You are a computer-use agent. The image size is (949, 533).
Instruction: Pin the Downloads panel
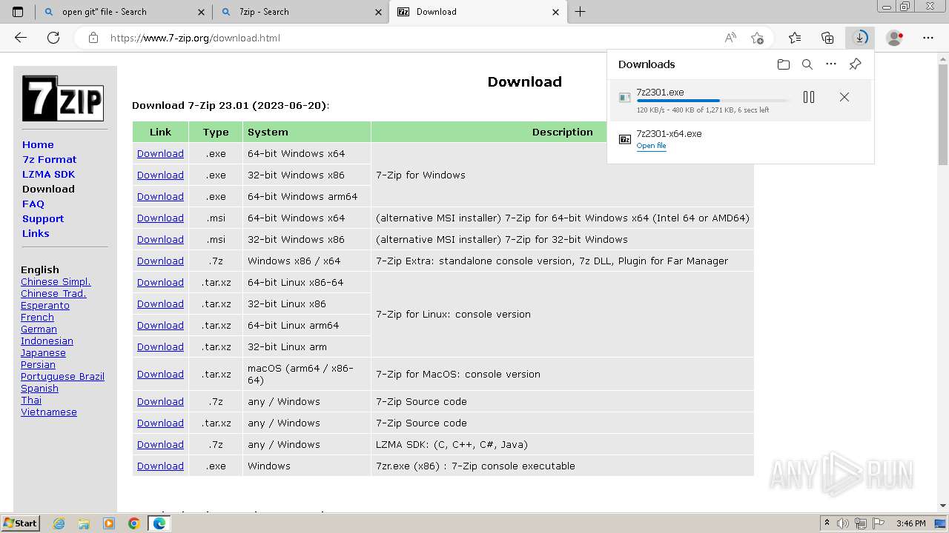[855, 64]
